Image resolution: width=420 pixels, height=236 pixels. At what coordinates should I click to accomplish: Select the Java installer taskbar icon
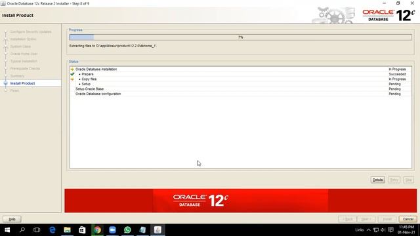coord(157,230)
